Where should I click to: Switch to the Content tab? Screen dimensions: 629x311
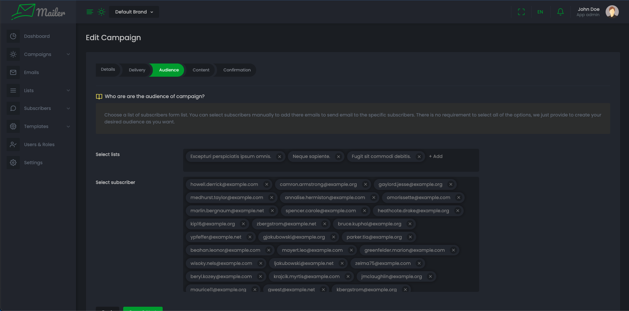201,70
